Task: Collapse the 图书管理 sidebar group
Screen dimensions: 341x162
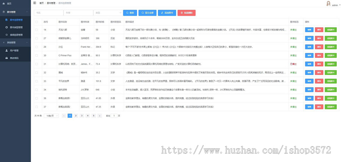Action: (15, 12)
